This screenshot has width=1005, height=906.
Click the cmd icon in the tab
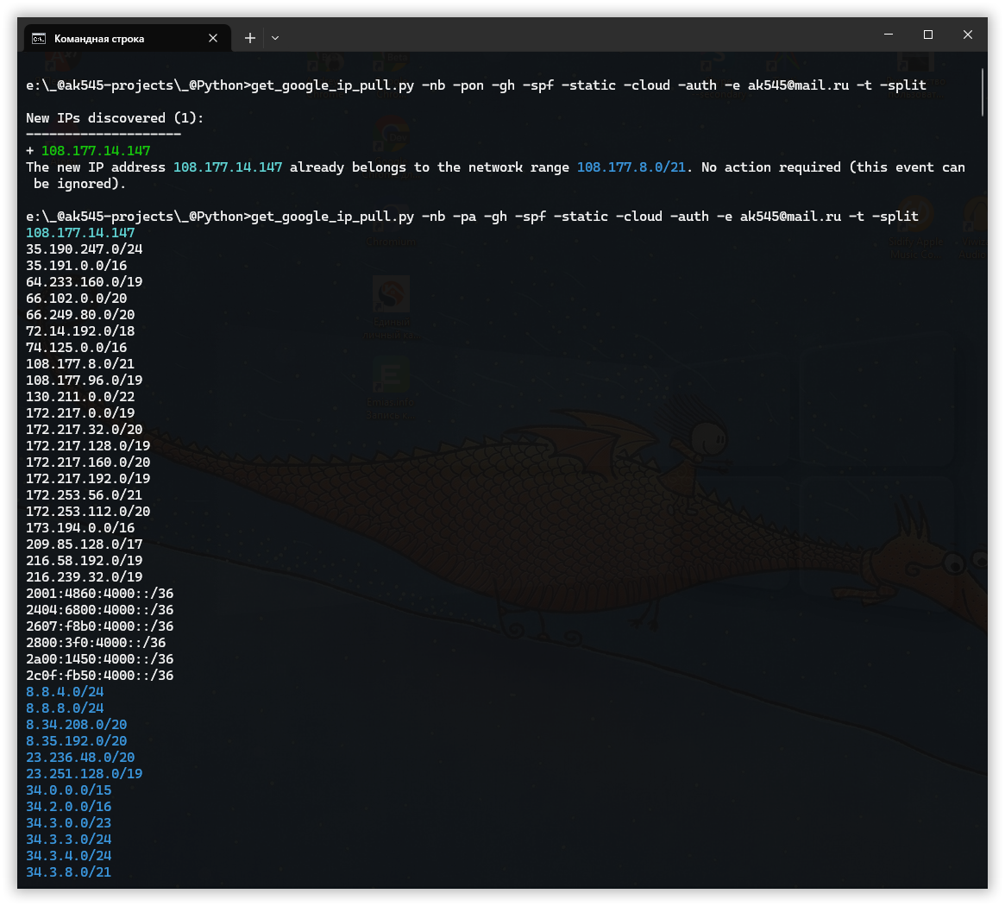click(39, 39)
